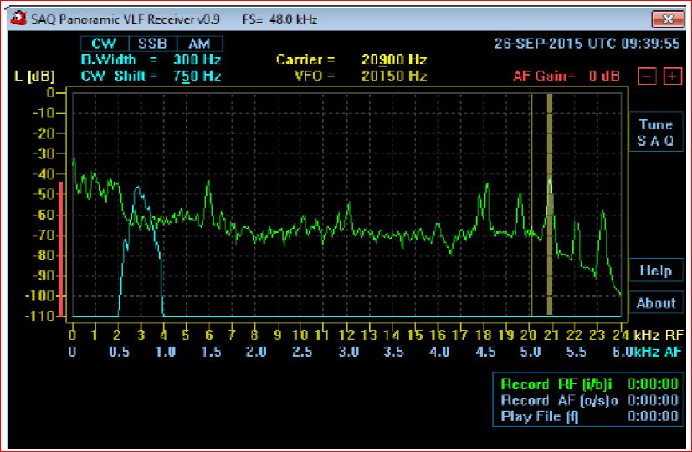Open the Help button
This screenshot has width=692, height=452.
pyautogui.click(x=655, y=270)
